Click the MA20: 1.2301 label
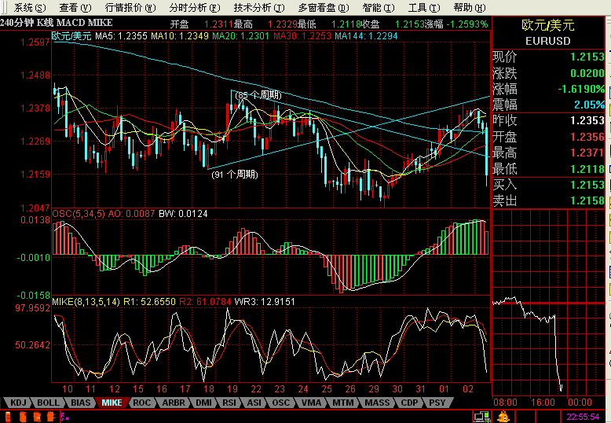 (x=241, y=36)
